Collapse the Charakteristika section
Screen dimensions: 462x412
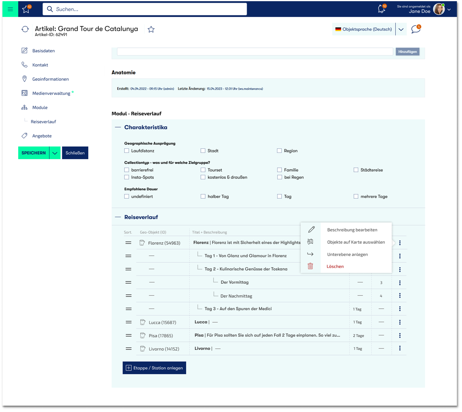coord(118,127)
